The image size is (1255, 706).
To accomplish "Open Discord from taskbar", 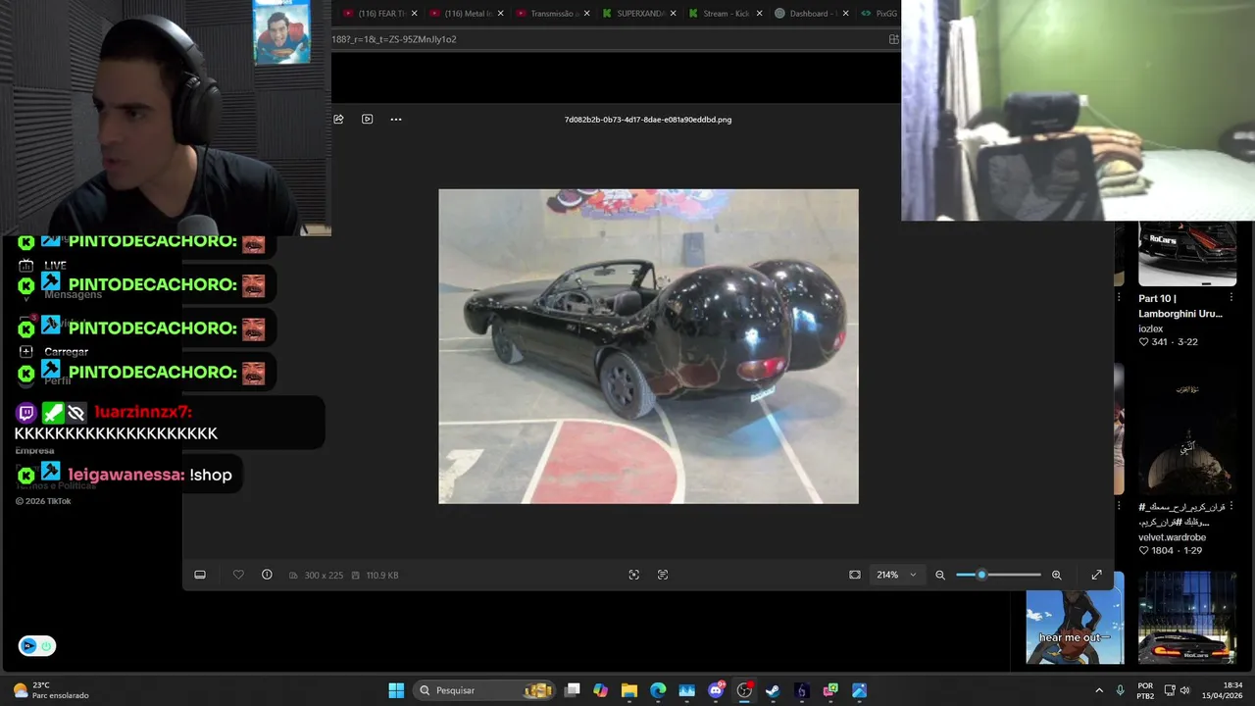I will [x=716, y=690].
